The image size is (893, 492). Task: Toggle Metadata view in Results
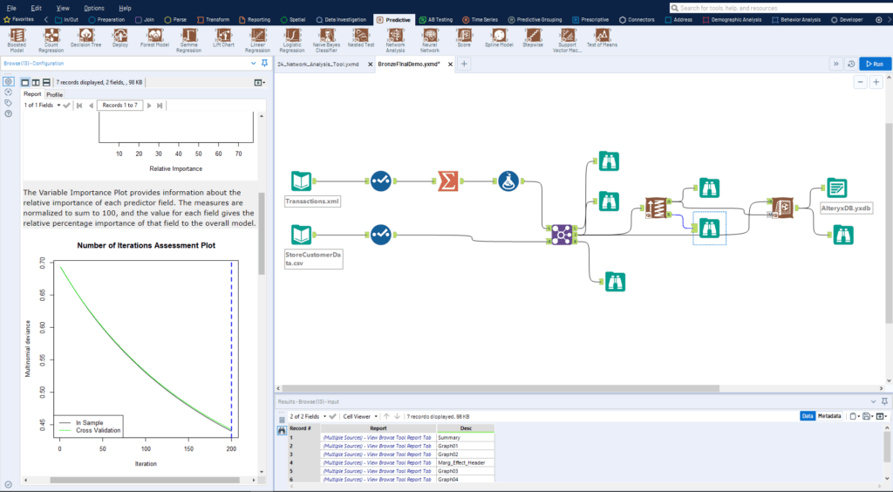[x=829, y=416]
